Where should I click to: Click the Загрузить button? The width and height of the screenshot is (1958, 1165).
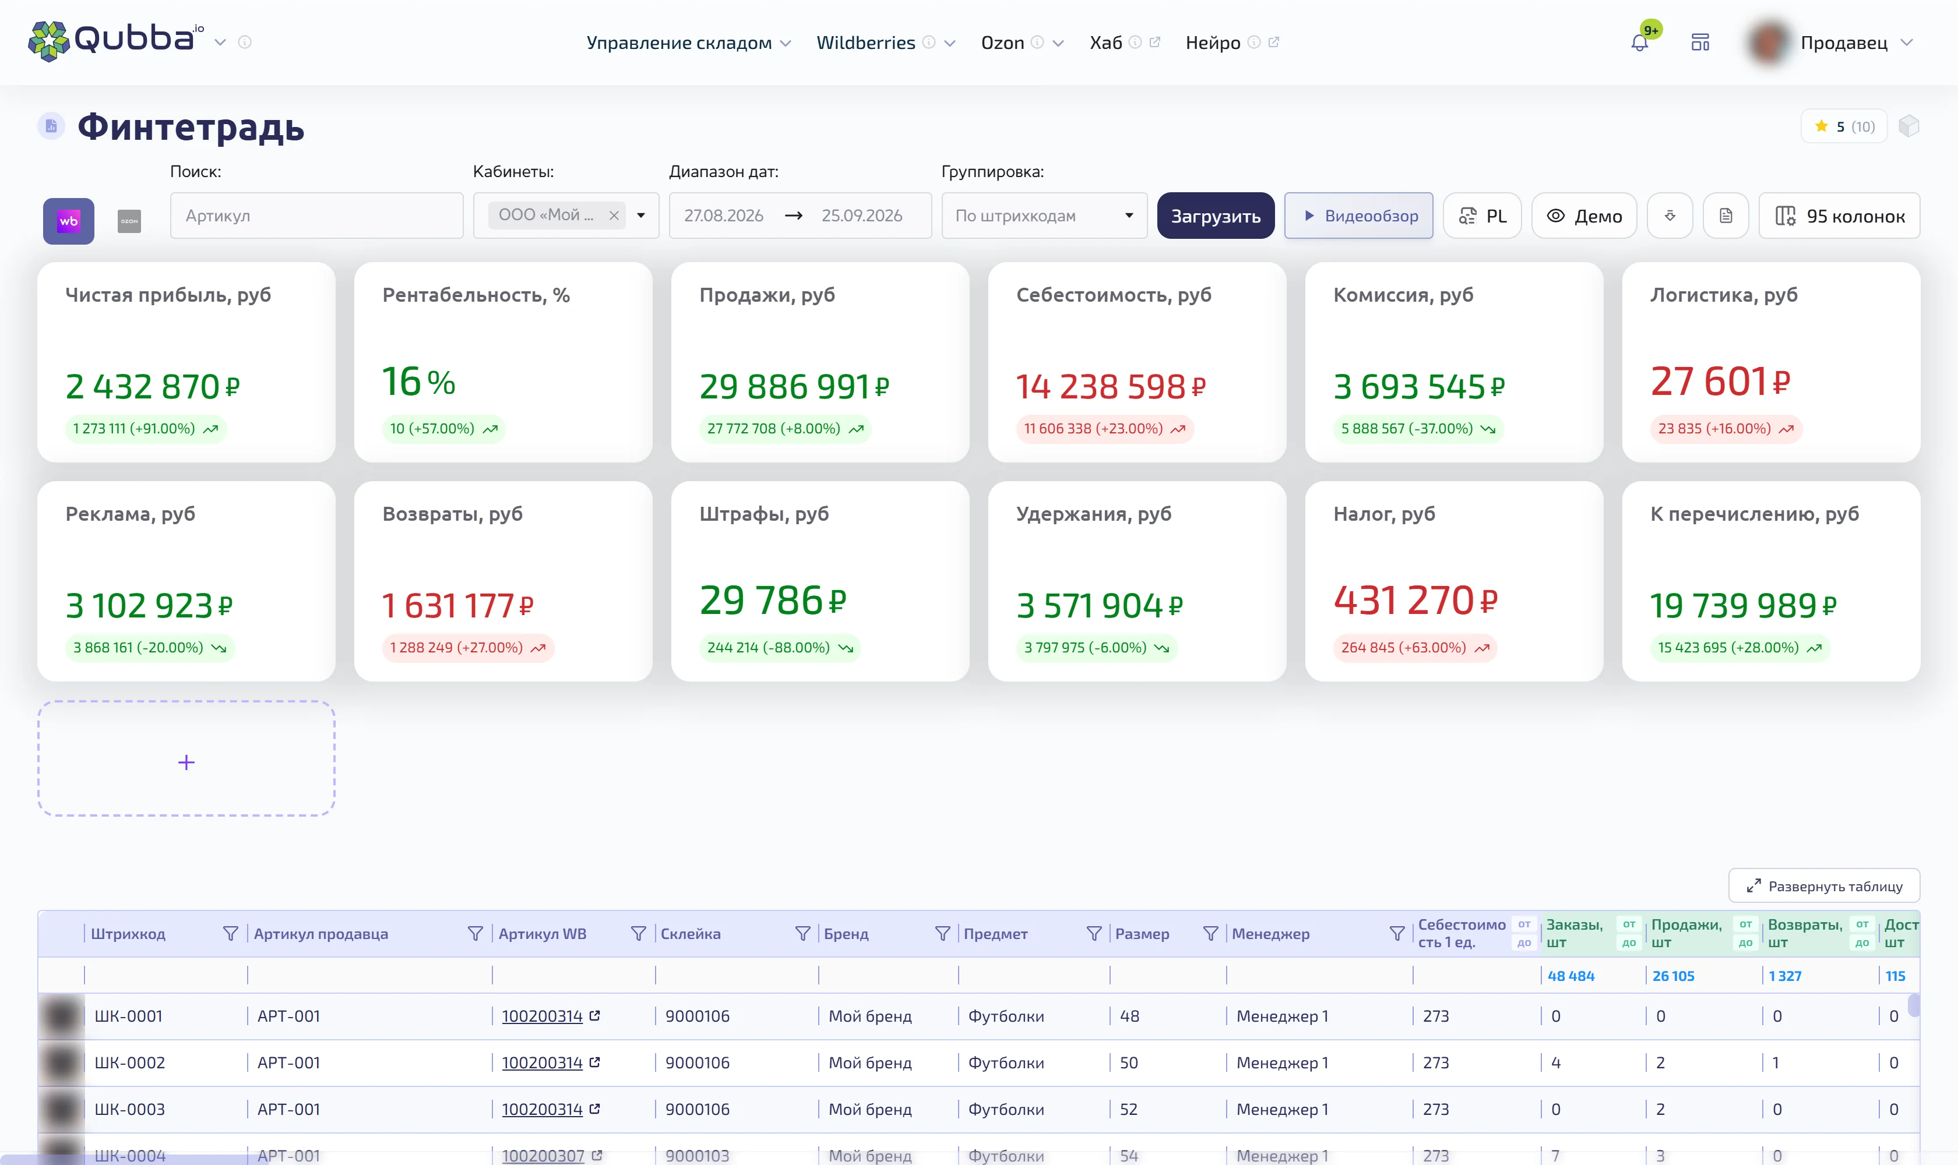[x=1216, y=216]
